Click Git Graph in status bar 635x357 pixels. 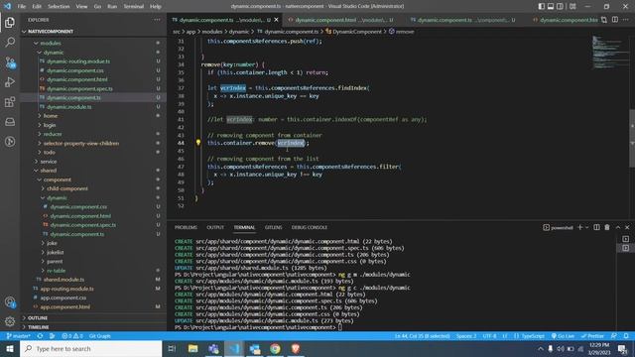click(99, 336)
